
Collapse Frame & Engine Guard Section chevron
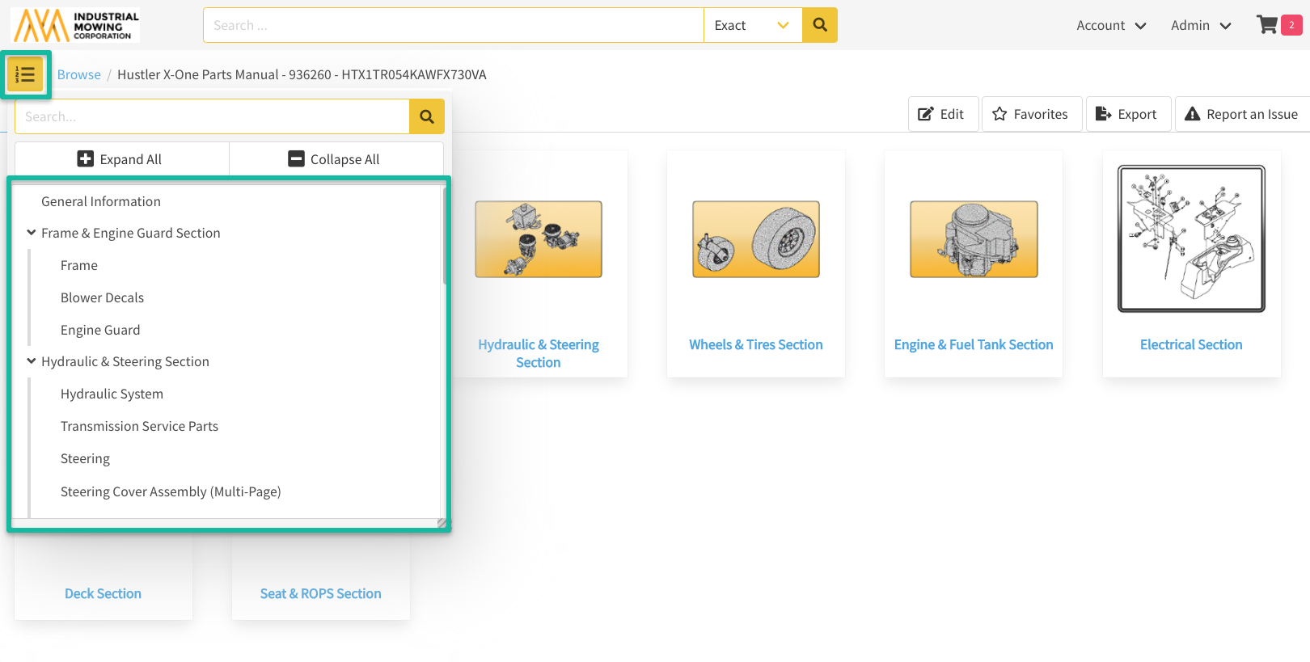(x=32, y=233)
